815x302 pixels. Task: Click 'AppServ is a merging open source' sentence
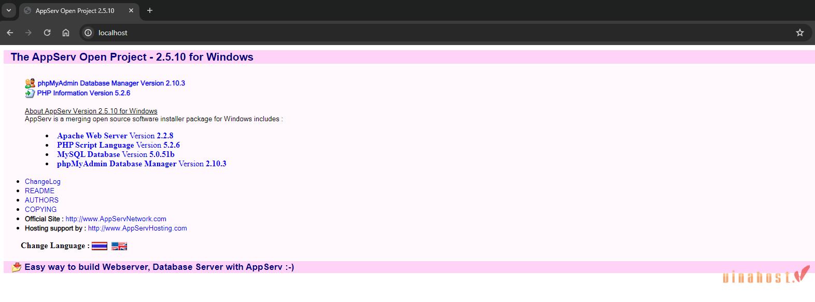click(x=154, y=119)
